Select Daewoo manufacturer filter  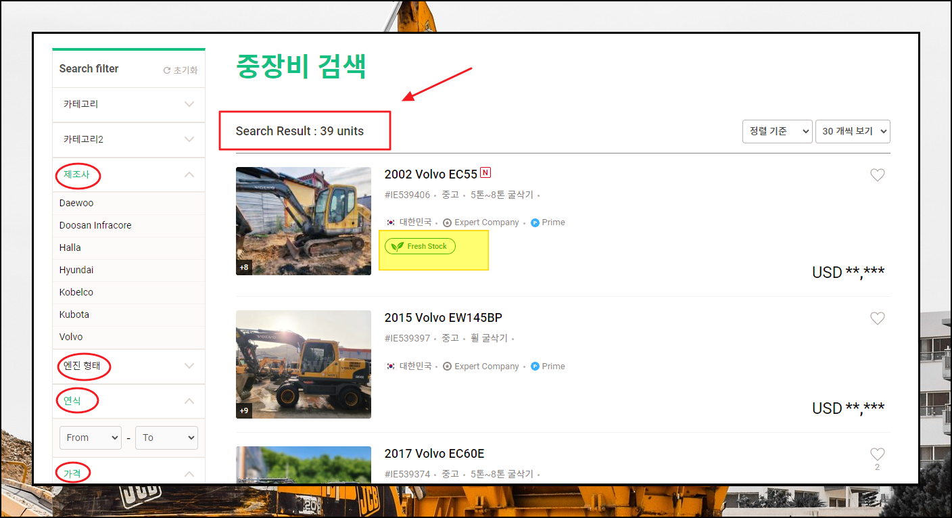click(x=128, y=203)
